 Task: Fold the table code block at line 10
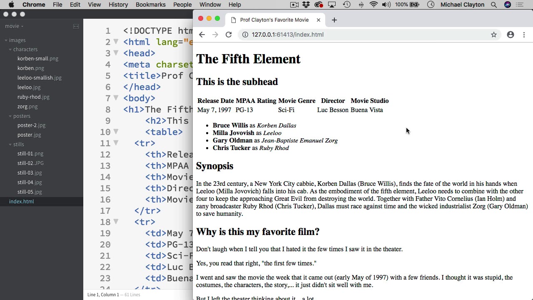pos(116,132)
